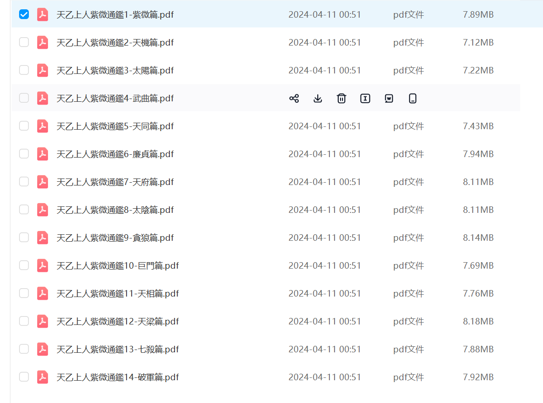Click the W convert icon for 武曲篇
This screenshot has width=543, height=403.
point(389,98)
